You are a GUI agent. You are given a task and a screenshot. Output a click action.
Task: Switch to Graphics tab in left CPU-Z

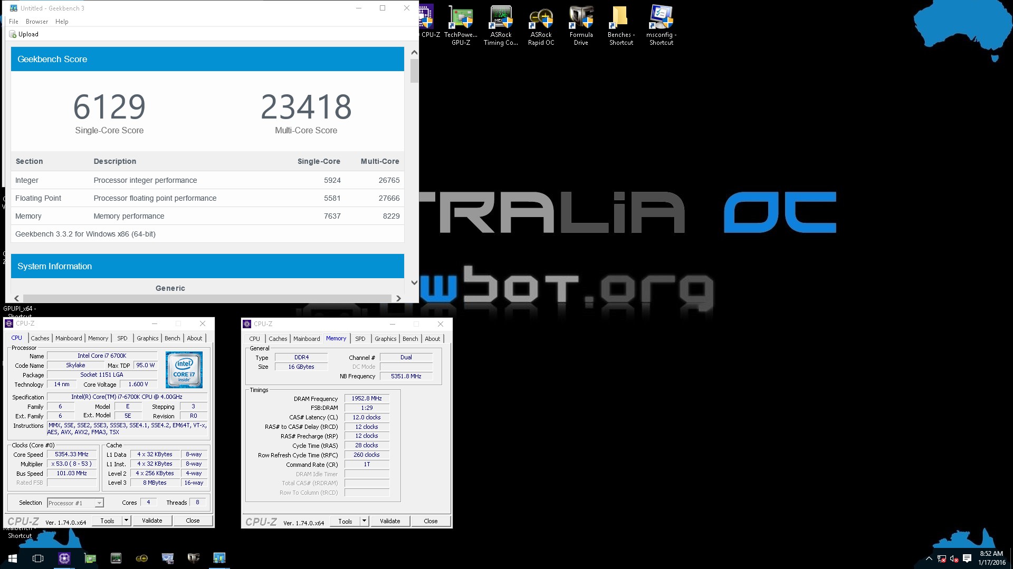click(x=148, y=338)
